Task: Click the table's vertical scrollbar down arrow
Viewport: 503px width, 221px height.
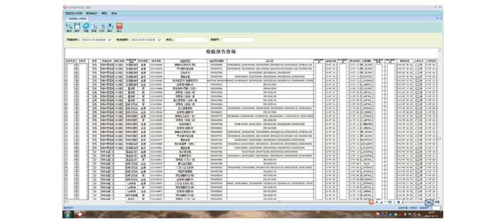Action: [x=439, y=198]
